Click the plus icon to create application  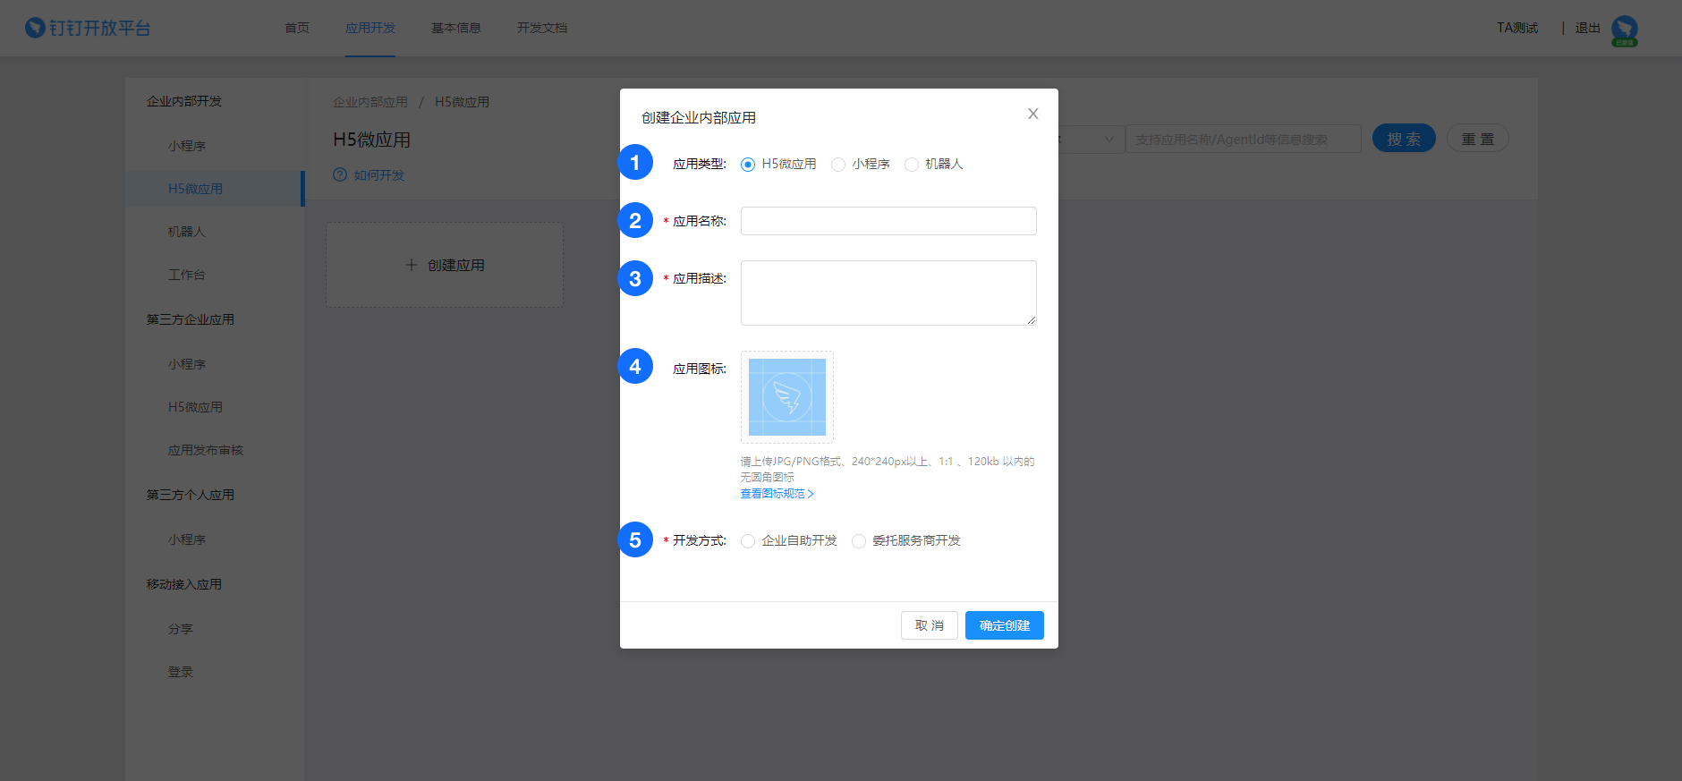pyautogui.click(x=412, y=265)
